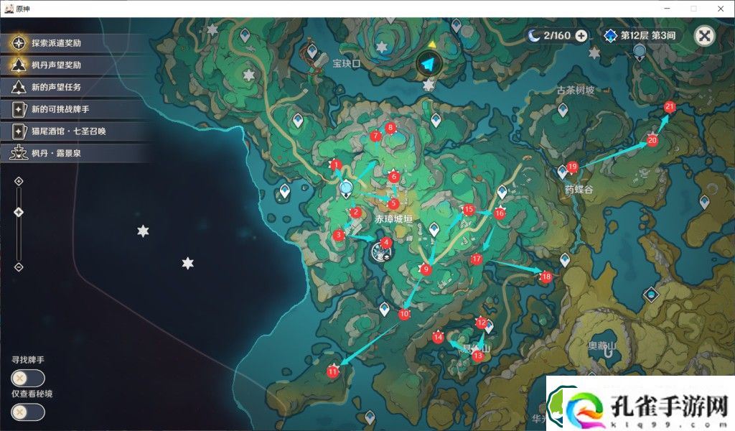Open the 探索派遣奖励 quest entry

[75, 43]
